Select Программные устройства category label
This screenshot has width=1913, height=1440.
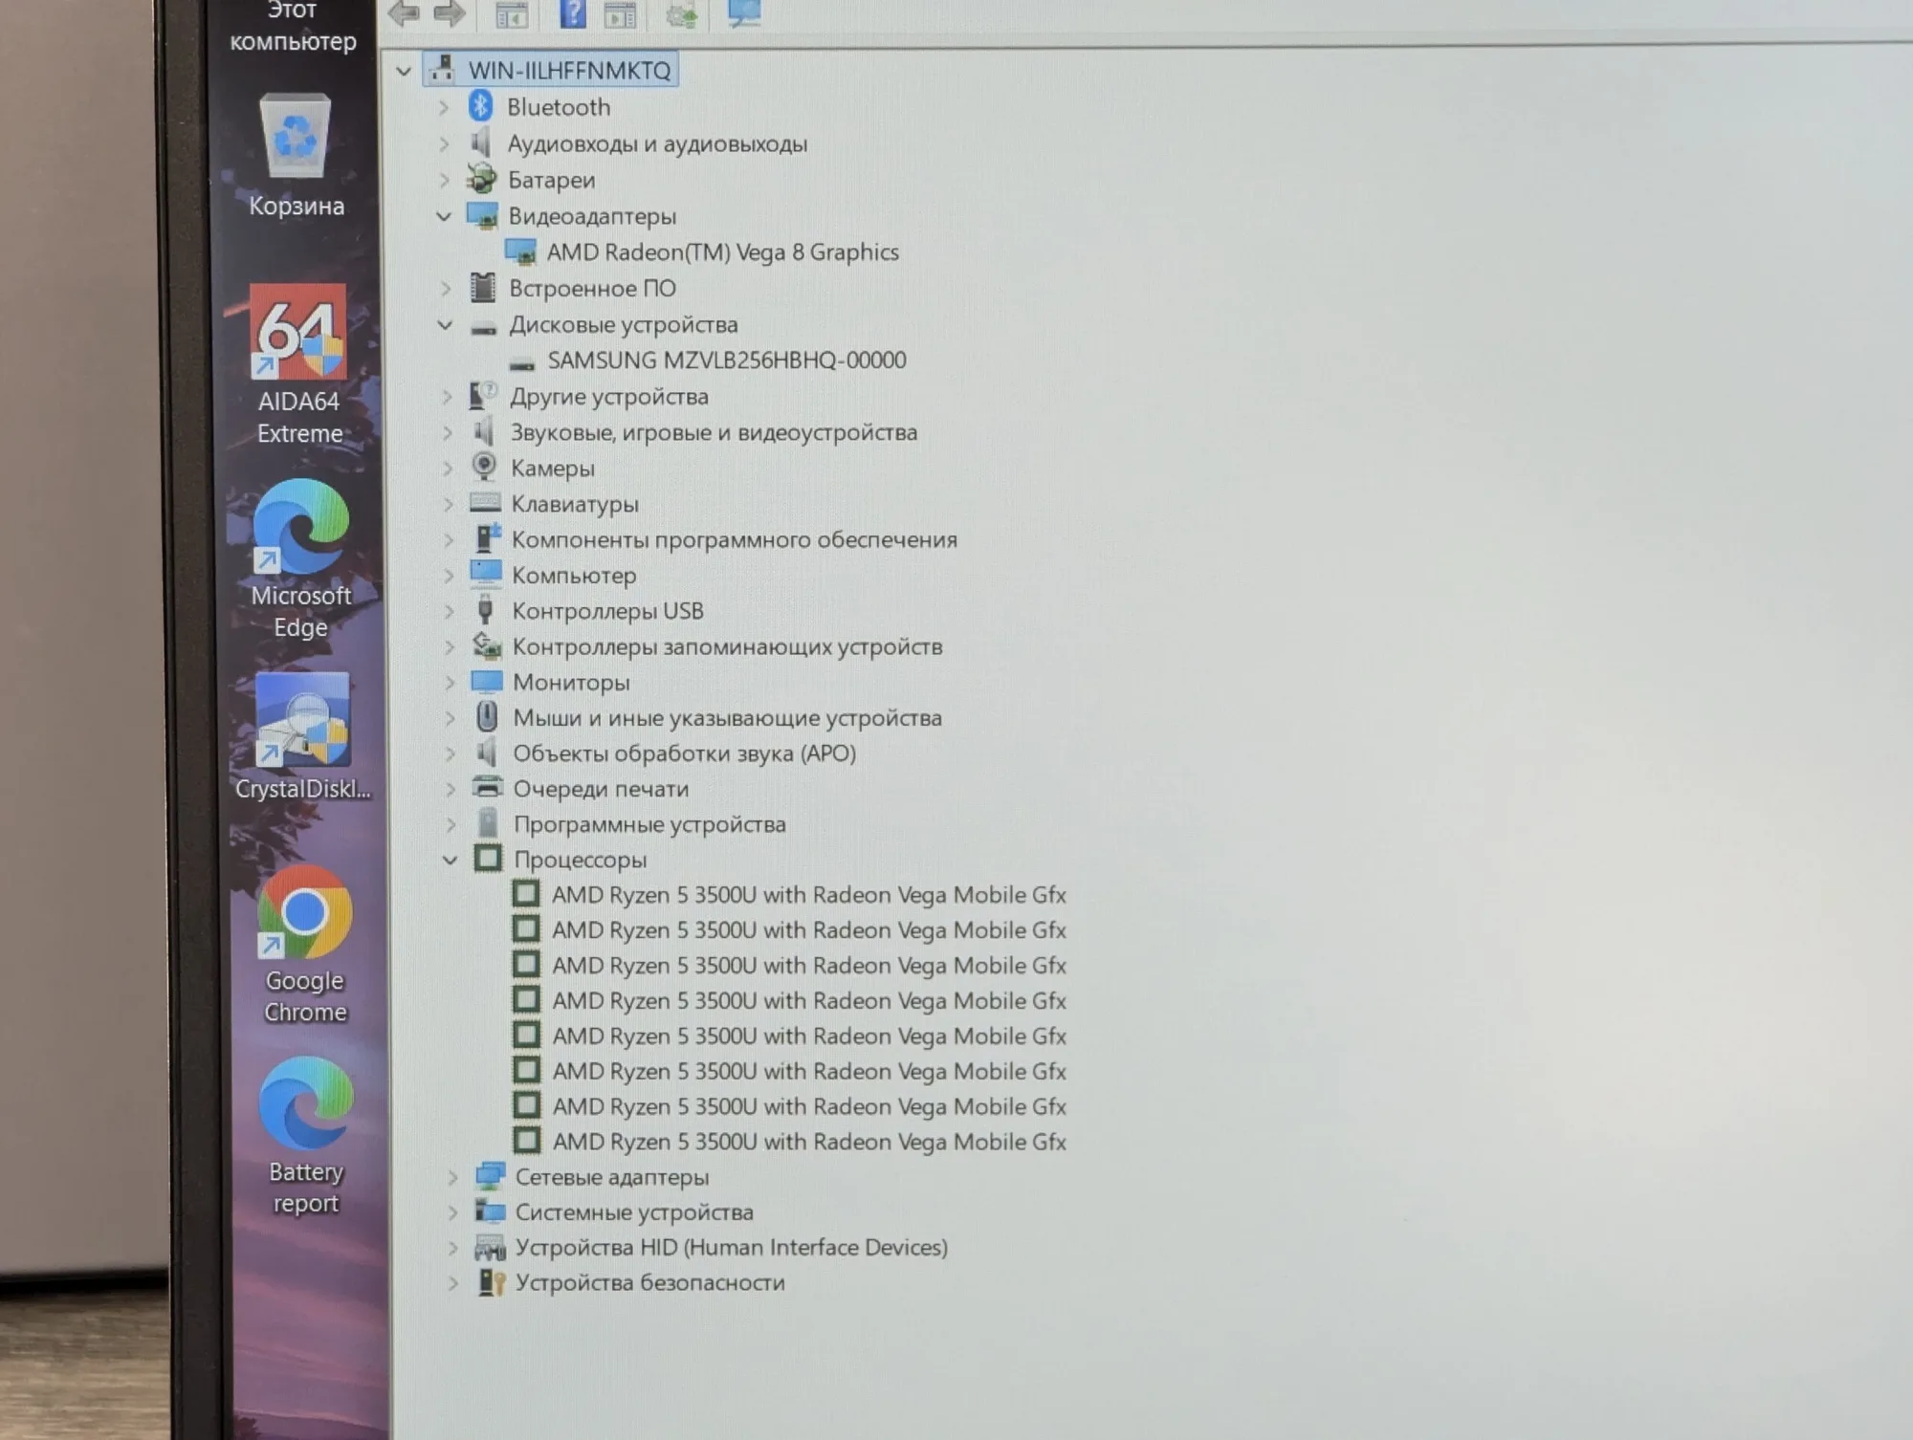pyautogui.click(x=649, y=824)
